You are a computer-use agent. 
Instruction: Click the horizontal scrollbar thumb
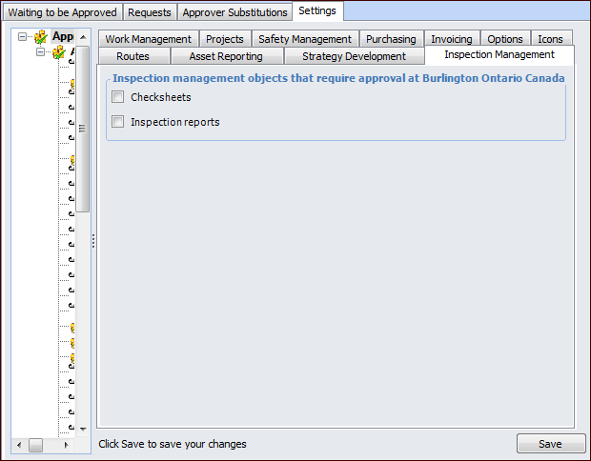[36, 445]
